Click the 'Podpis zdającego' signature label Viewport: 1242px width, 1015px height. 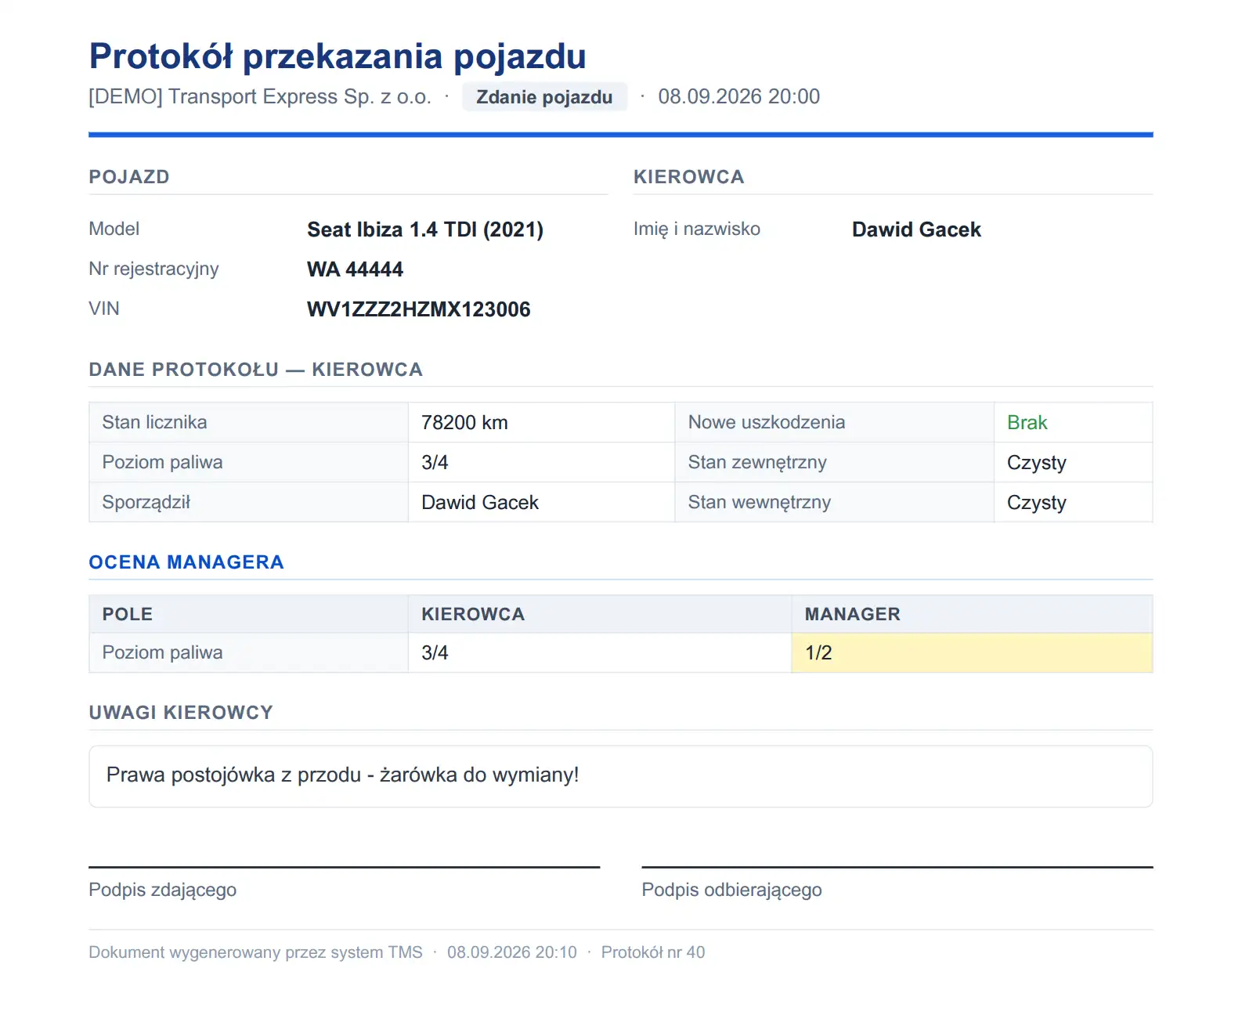click(x=163, y=890)
